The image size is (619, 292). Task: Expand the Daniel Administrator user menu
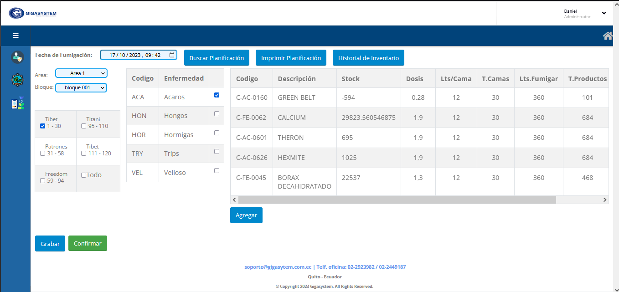point(604,13)
